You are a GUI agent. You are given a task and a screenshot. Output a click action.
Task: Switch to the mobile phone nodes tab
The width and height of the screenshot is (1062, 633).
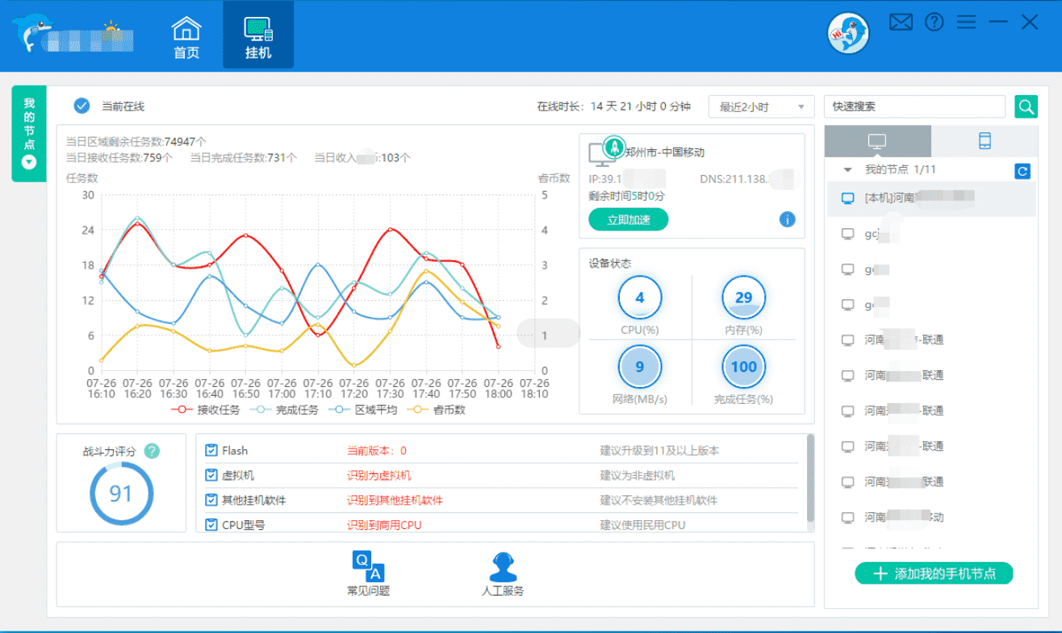click(x=985, y=141)
